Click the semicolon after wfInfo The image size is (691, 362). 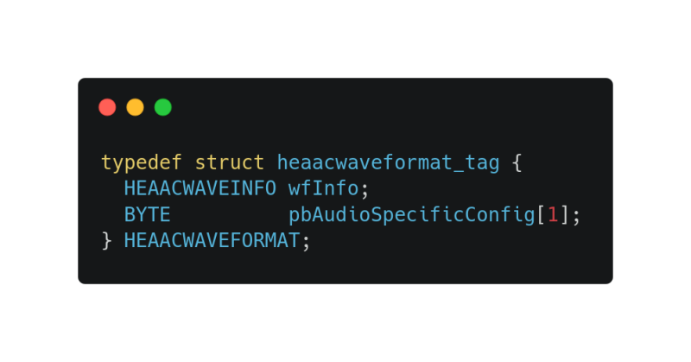tap(365, 190)
